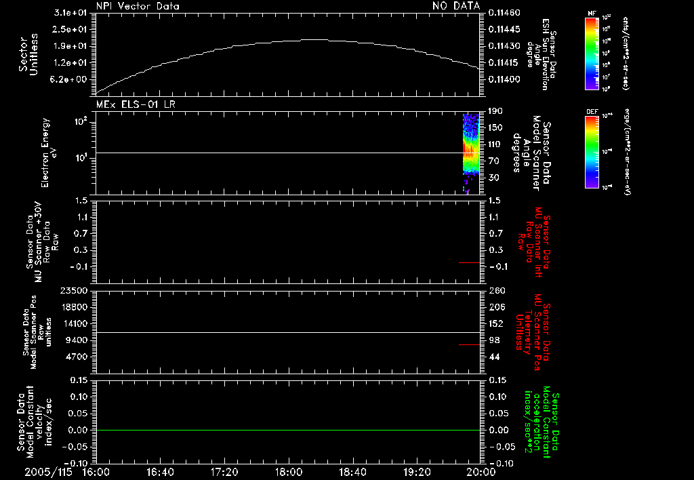694x480 pixels.
Task: Click the 'MU Scanner +30V Raw Data' axis label
Action: tap(42, 242)
